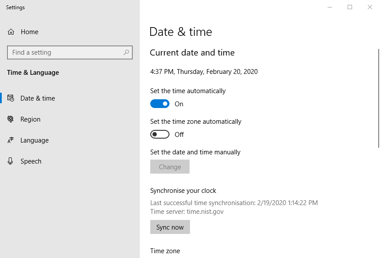Click the Region globe icon
Screen dimensions: 380x258
coord(10,119)
